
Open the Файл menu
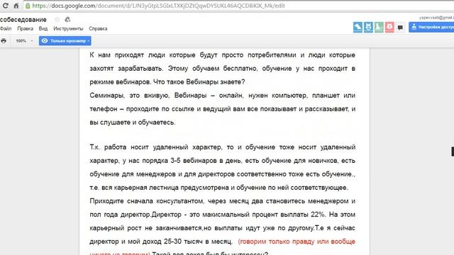pos(6,28)
